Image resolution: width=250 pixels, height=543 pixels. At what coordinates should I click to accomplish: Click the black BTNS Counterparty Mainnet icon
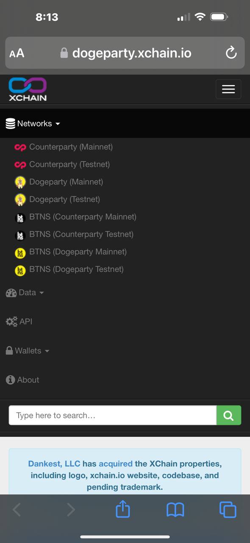(x=20, y=218)
